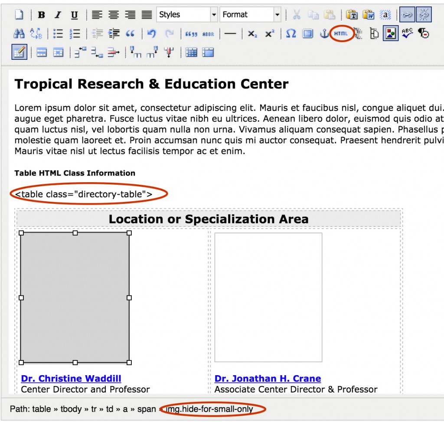444x422 pixels.
Task: Insert a horizontal rule line
Action: point(230,34)
